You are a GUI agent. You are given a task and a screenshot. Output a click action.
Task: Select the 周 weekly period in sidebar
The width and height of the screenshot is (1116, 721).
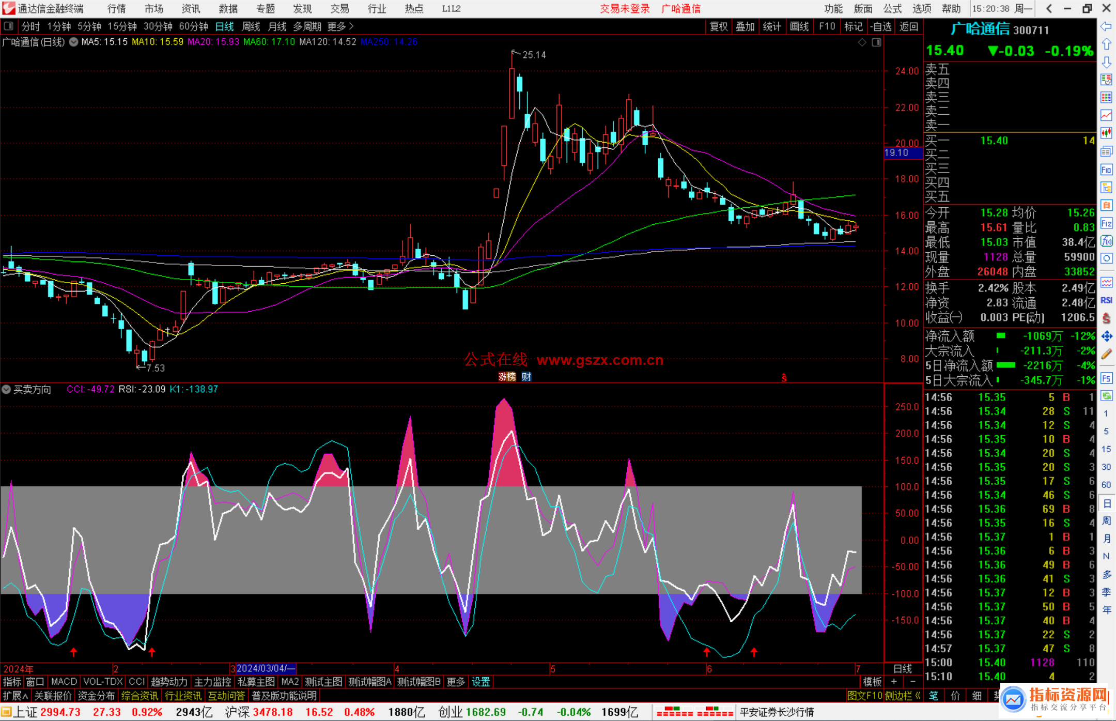(x=1107, y=521)
